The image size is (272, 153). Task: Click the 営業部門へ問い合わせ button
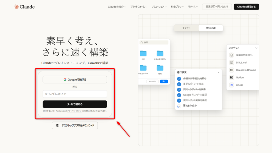(x=217, y=7)
